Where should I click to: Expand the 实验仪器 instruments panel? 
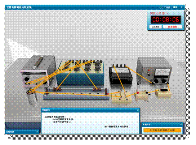pyautogui.click(x=37, y=132)
